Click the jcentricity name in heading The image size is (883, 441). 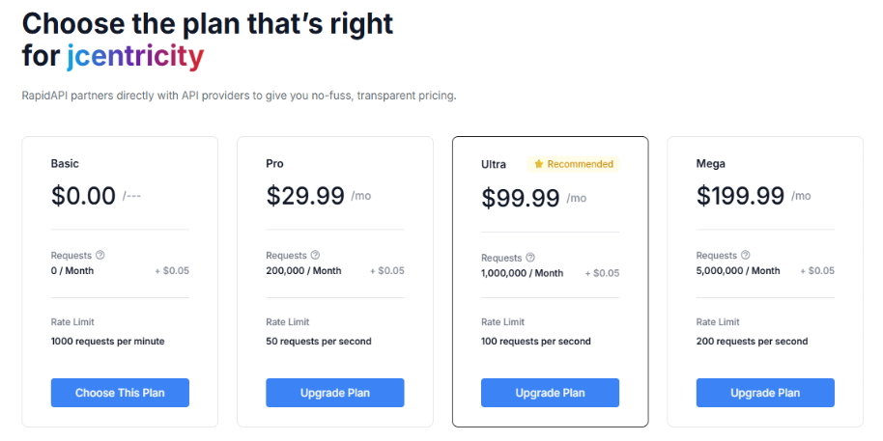(x=135, y=57)
